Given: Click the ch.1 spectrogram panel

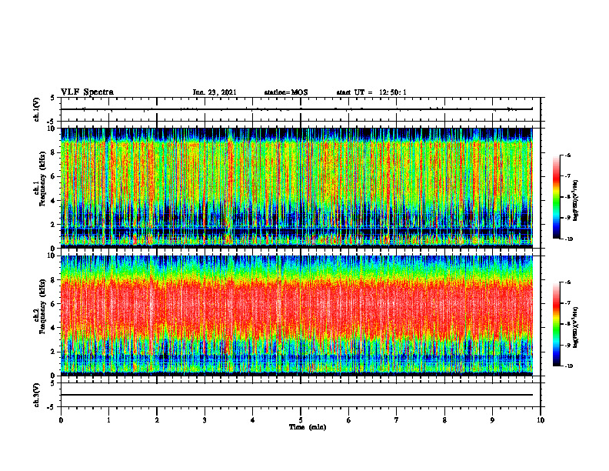Looking at the screenshot, I should 297,188.
